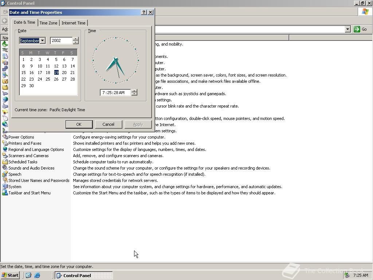The width and height of the screenshot is (373, 280).
Task: Click the system tray network icon
Action: (x=347, y=275)
